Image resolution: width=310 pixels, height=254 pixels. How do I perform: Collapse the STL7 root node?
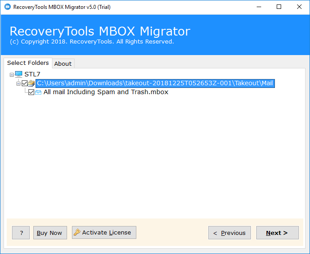pos(12,75)
